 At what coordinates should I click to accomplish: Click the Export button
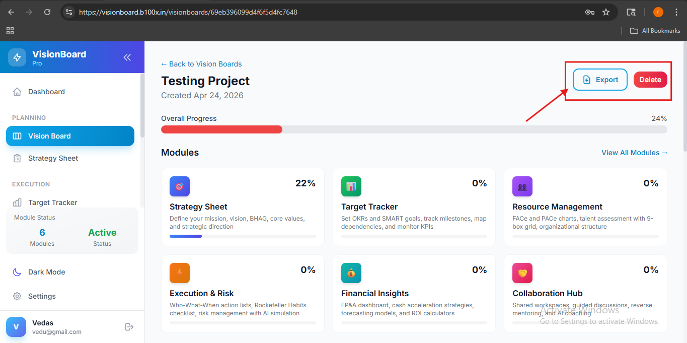600,80
